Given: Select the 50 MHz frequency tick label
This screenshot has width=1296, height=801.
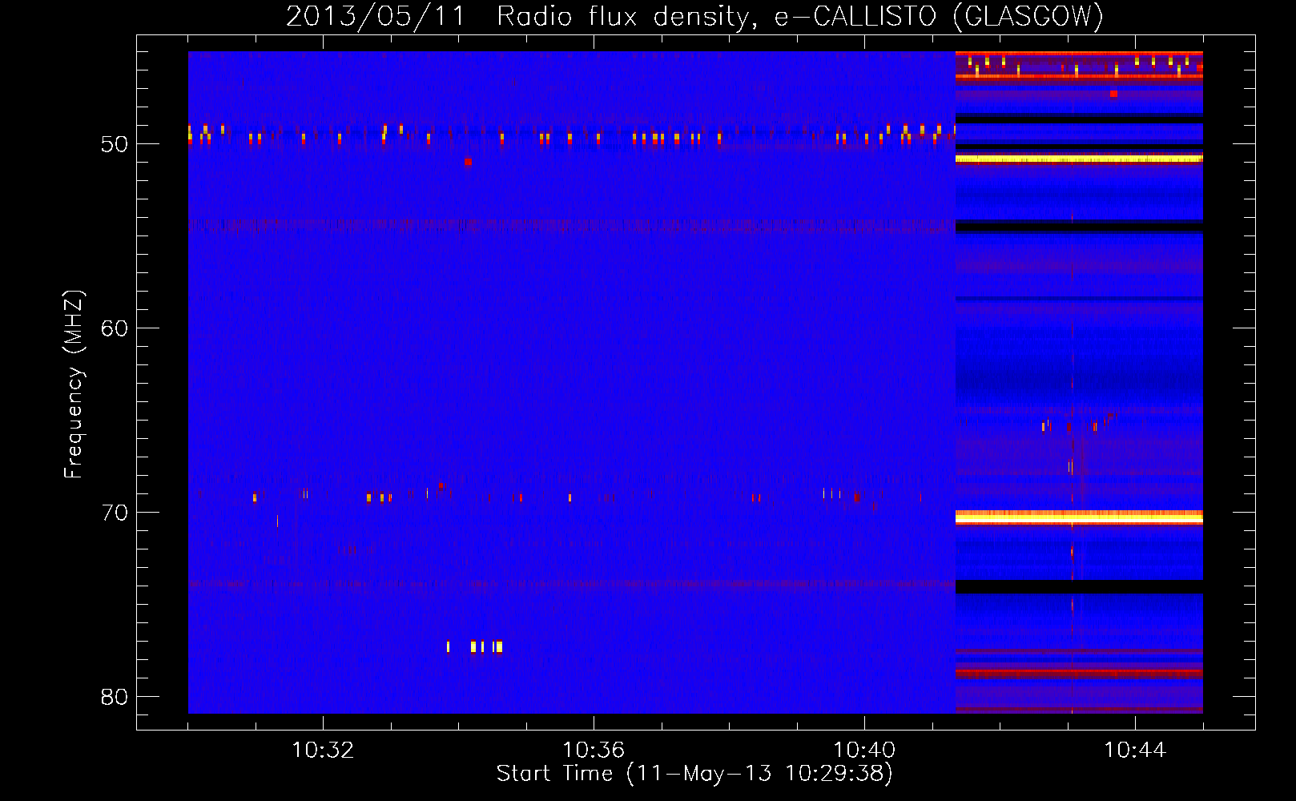Looking at the screenshot, I should click(115, 144).
